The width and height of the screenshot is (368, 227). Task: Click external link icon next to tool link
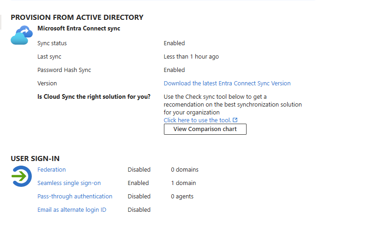pyautogui.click(x=235, y=120)
